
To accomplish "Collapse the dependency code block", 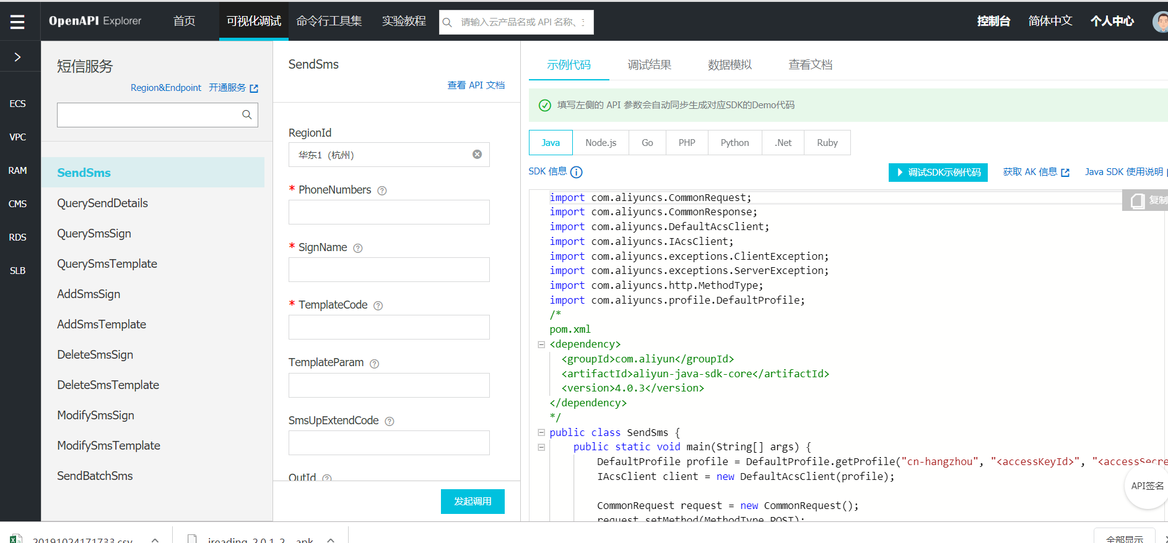I will coord(541,344).
